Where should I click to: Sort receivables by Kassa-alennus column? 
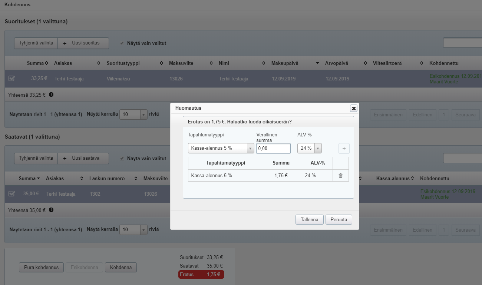(412, 179)
